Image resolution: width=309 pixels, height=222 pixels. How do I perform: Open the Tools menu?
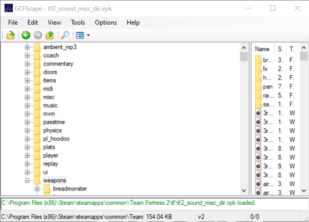pos(78,23)
